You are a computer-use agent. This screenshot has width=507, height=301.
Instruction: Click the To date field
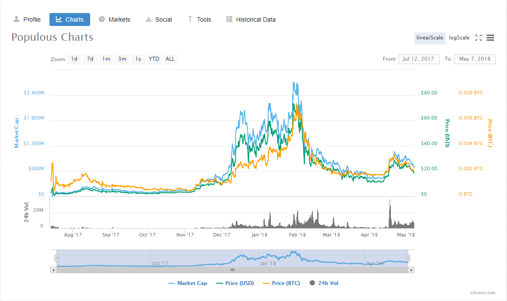[475, 59]
